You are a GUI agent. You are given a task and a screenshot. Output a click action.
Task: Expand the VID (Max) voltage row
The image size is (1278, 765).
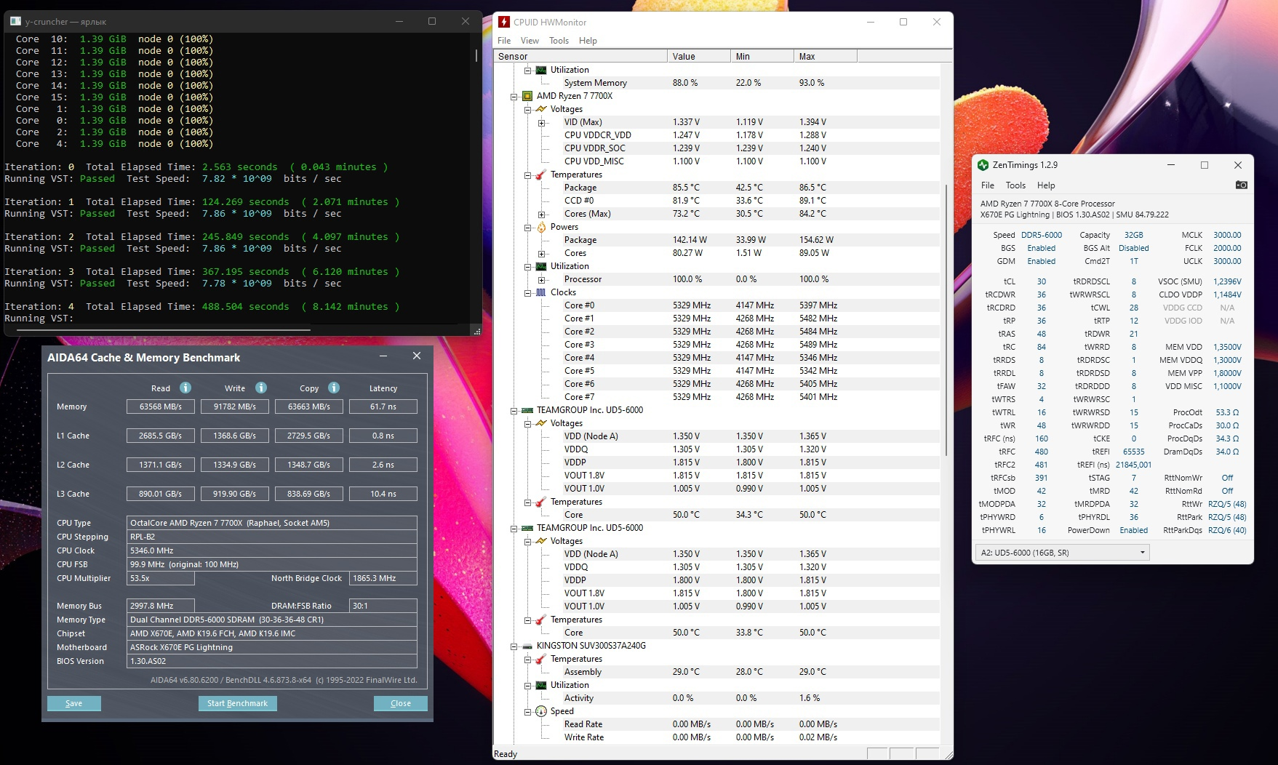541,122
